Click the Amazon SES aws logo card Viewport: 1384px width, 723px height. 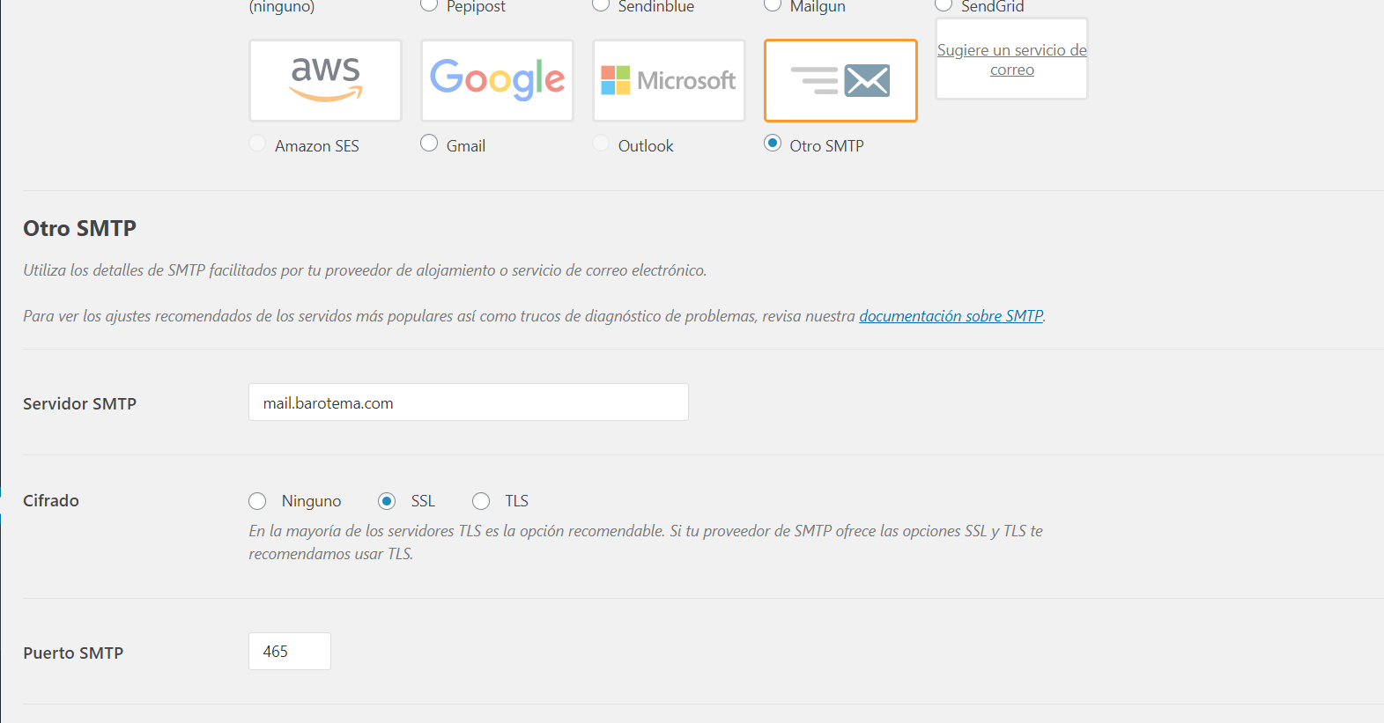(325, 80)
